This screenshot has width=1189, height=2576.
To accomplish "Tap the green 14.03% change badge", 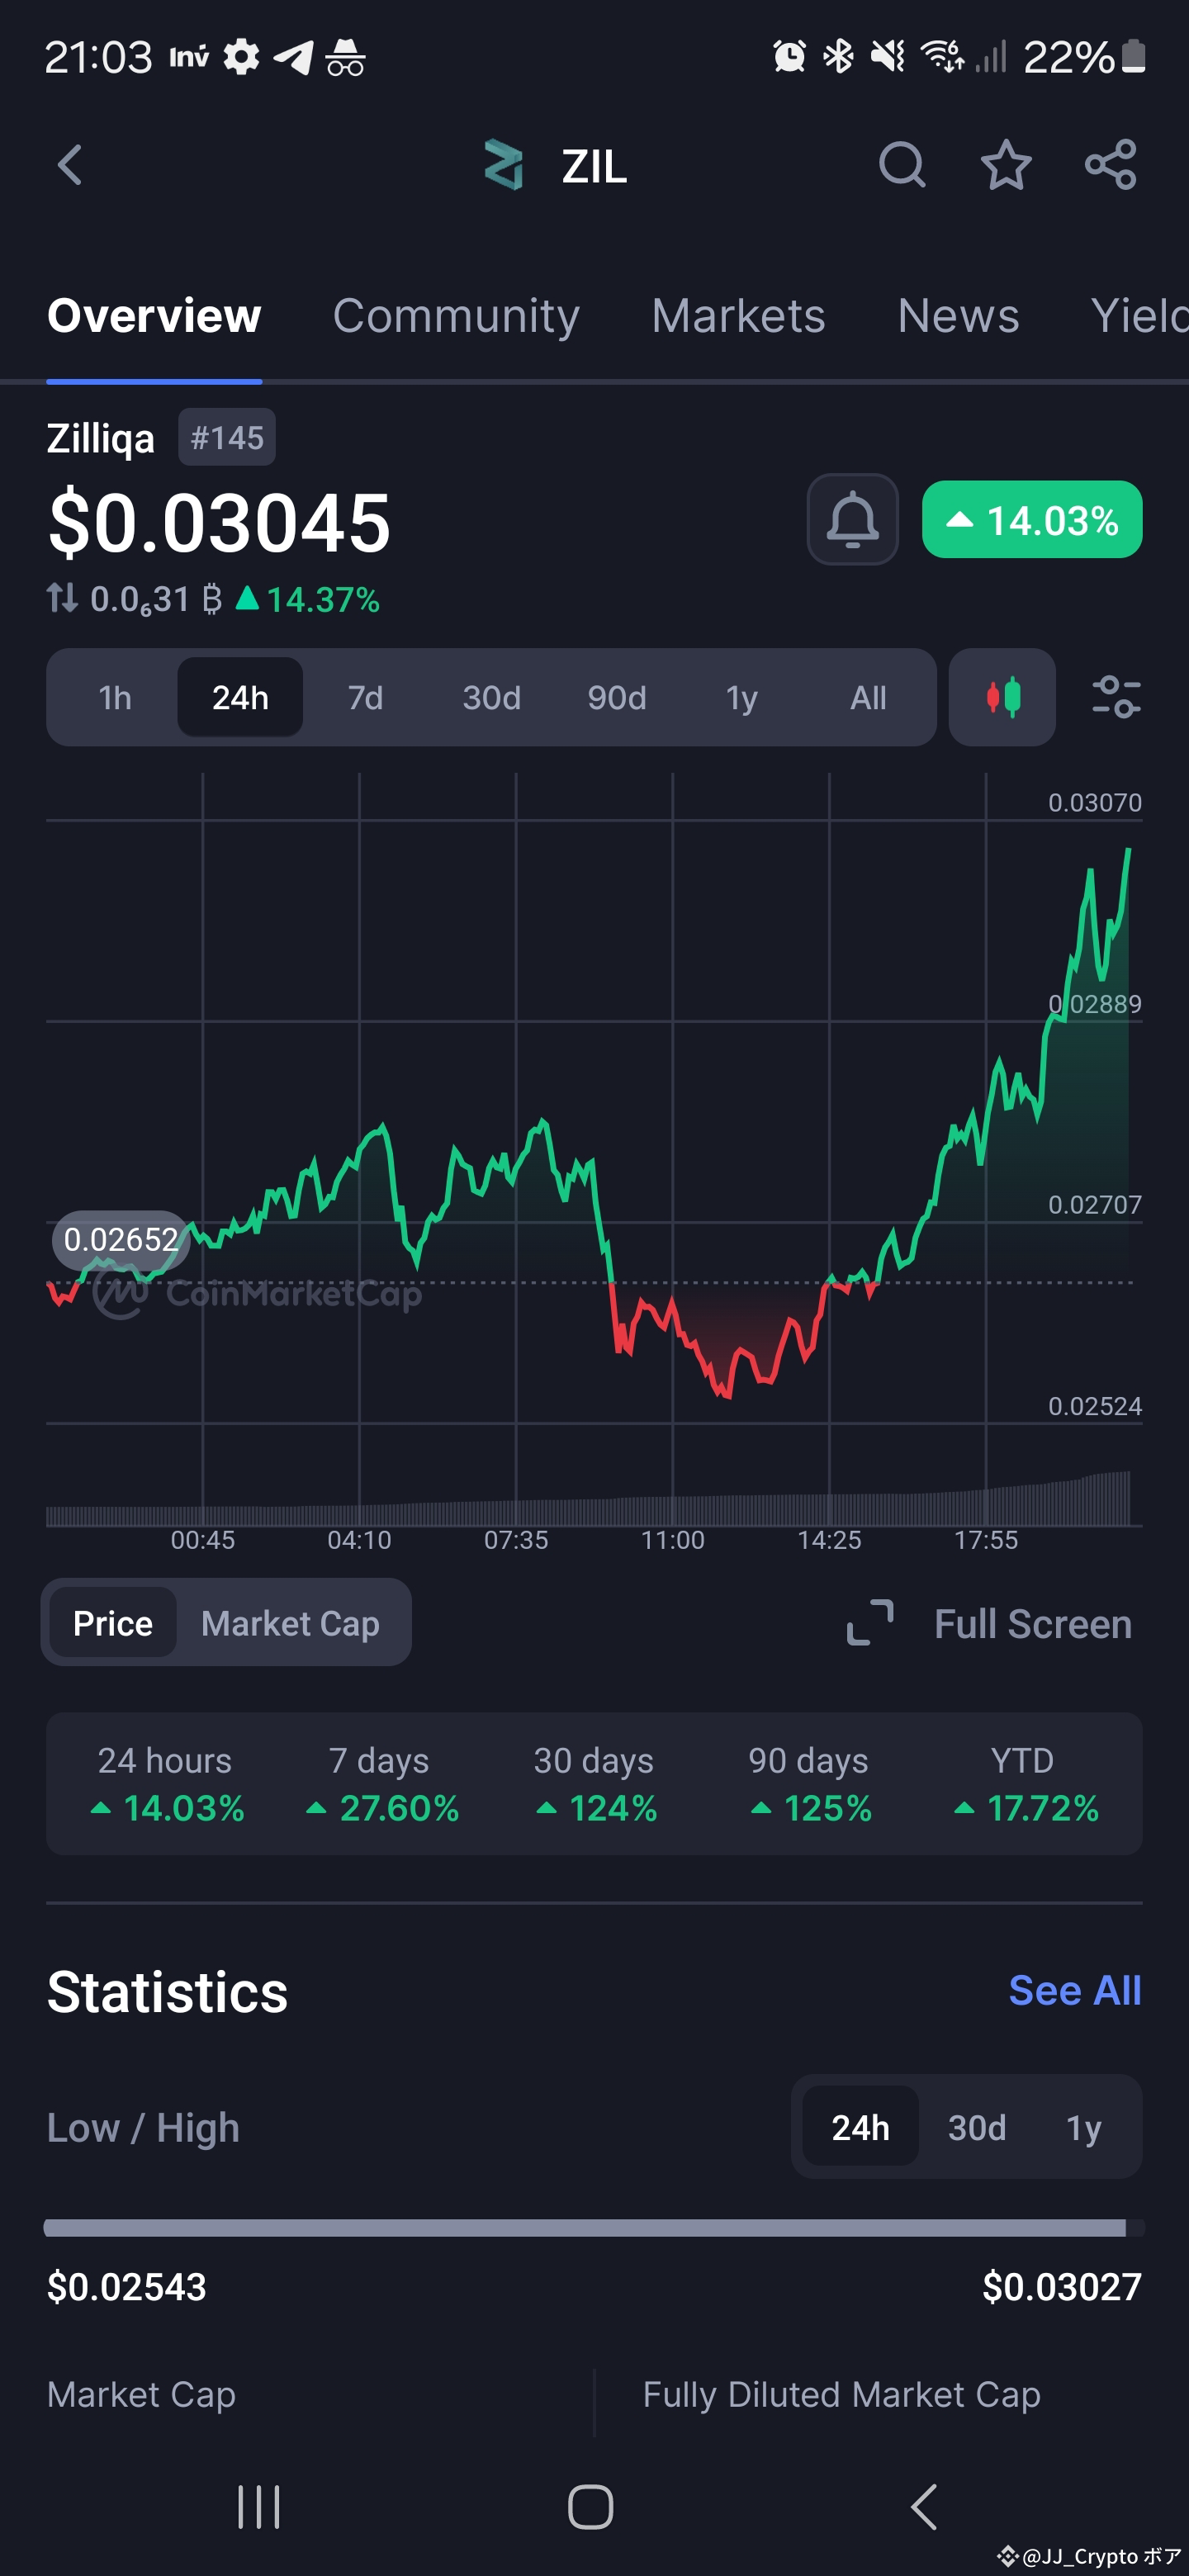I will pyautogui.click(x=1031, y=519).
